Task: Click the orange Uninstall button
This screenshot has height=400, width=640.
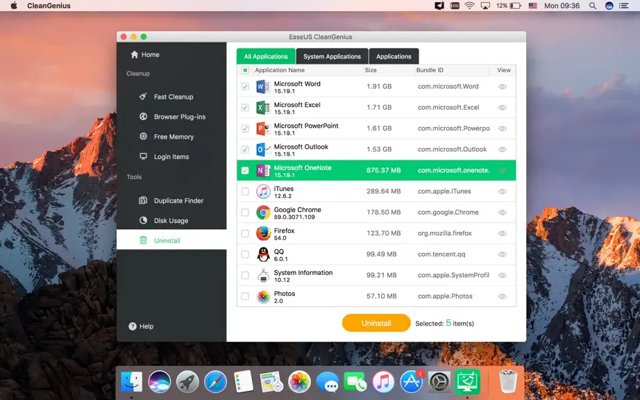Action: pos(376,323)
